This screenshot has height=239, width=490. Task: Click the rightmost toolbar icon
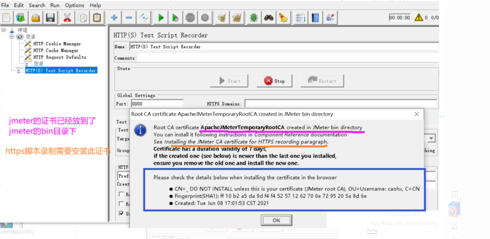(330, 18)
